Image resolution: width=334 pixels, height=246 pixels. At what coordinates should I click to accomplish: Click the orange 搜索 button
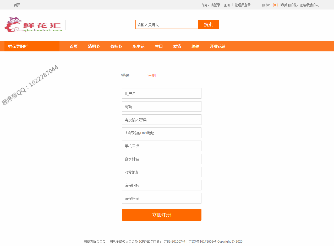[209, 24]
